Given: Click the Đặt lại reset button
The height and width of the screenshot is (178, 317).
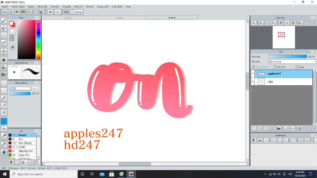Looking at the screenshot, I should (x=76, y=12).
